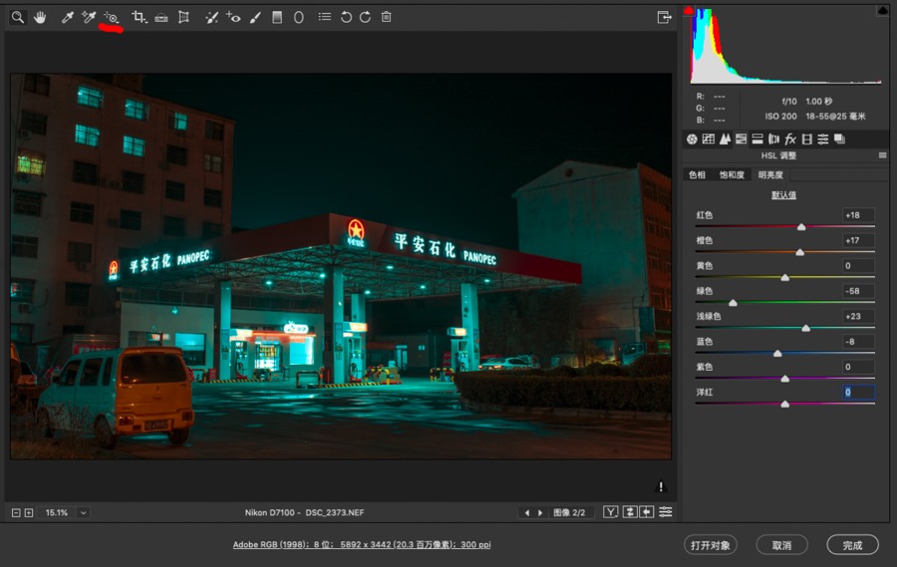The image size is (897, 567).
Task: Go to the previous image arrow
Action: point(527,512)
